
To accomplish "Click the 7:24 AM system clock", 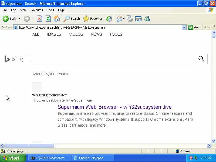I will point(206,158).
